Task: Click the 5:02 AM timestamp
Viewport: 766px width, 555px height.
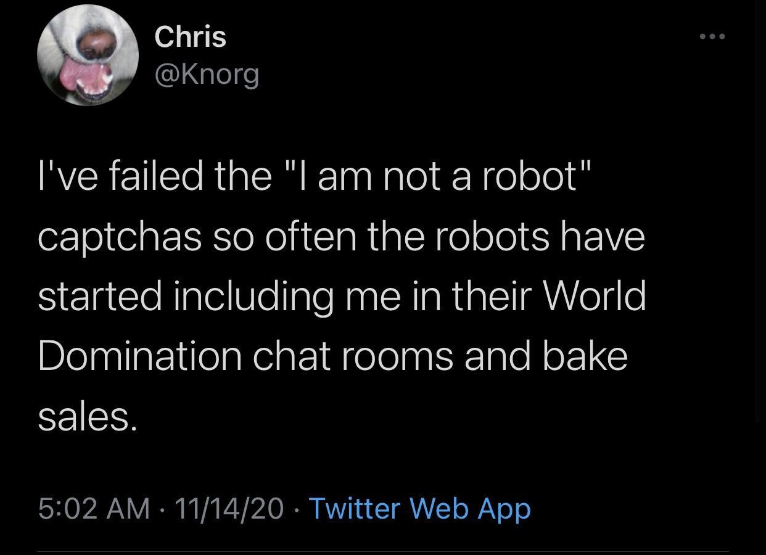Action: click(x=94, y=509)
